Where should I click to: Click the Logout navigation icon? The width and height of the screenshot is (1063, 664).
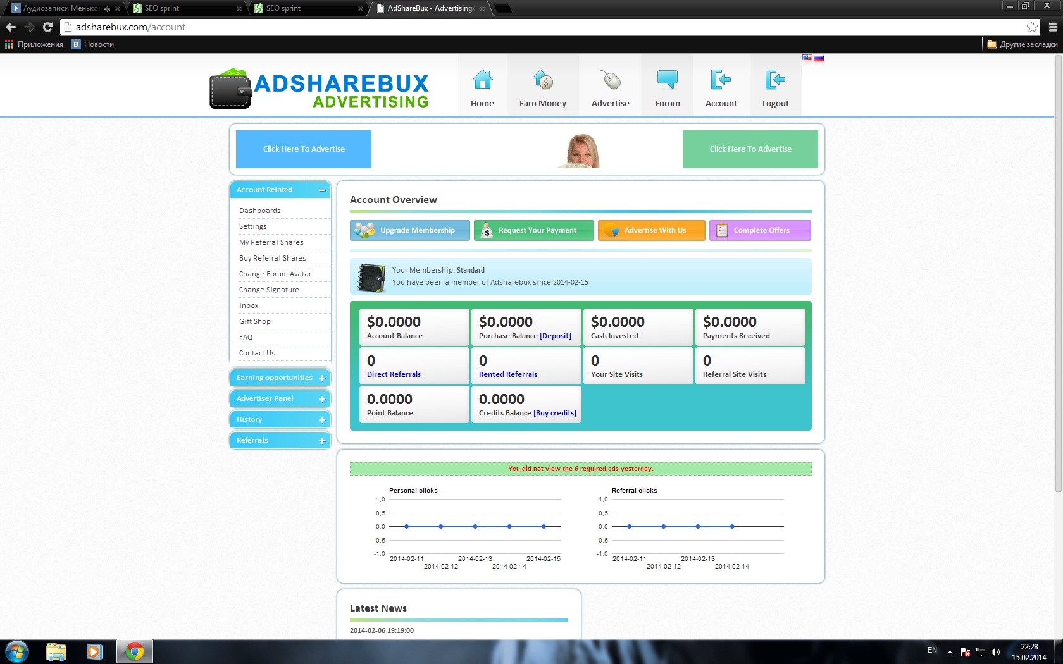pyautogui.click(x=775, y=80)
